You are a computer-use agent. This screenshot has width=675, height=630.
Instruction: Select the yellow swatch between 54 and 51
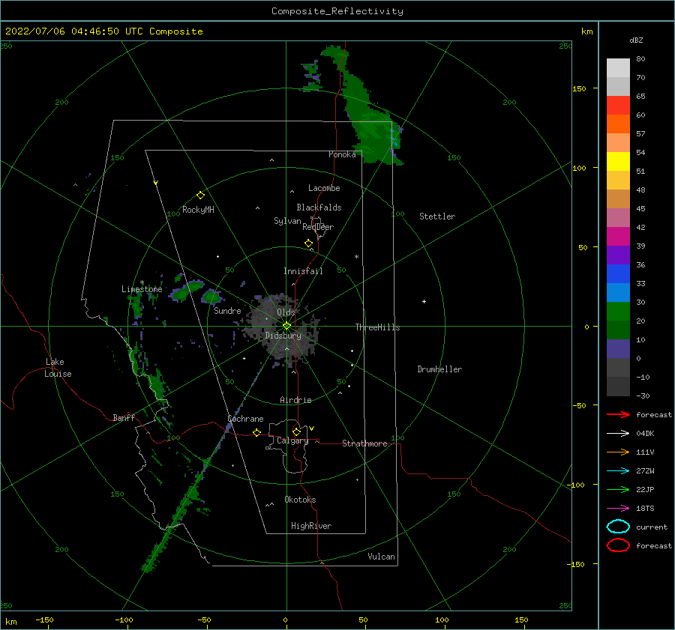618,161
